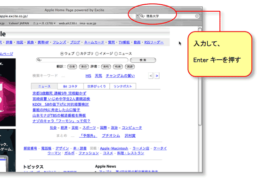Expand the ニュース (378) bookmark folder
259x179 pixels.
(44, 23)
